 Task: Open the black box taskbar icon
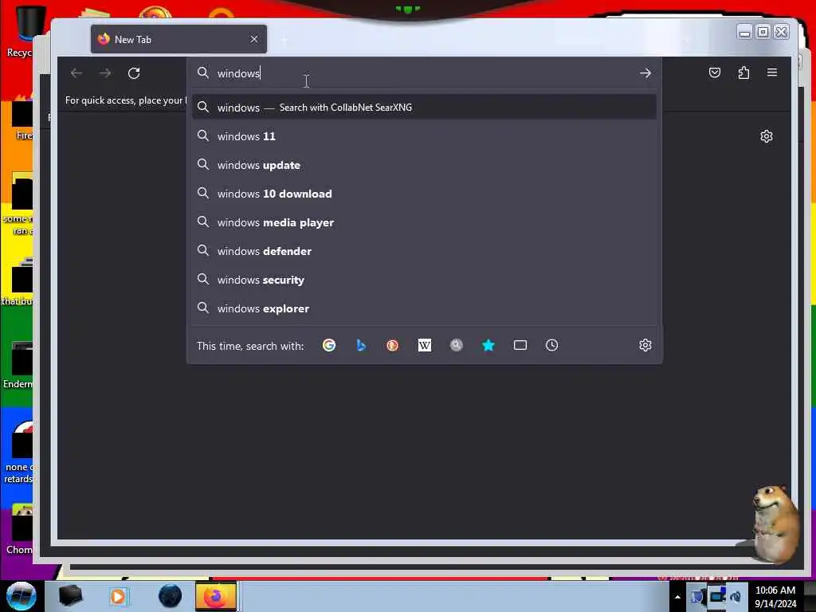(x=71, y=596)
